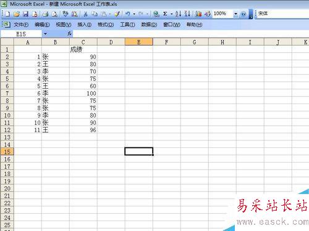309x231 pixels.
Task: Select cell B10 containing 李
Action: coord(56,115)
